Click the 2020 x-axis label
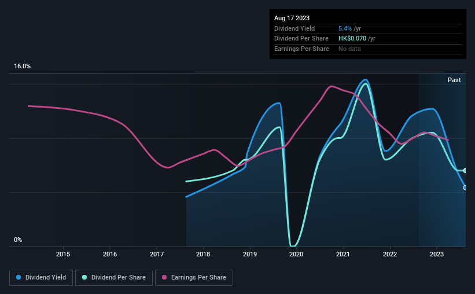Screen dimensions: 475x294 coord(296,254)
